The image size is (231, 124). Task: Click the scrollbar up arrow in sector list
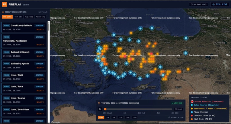click(x=49, y=22)
